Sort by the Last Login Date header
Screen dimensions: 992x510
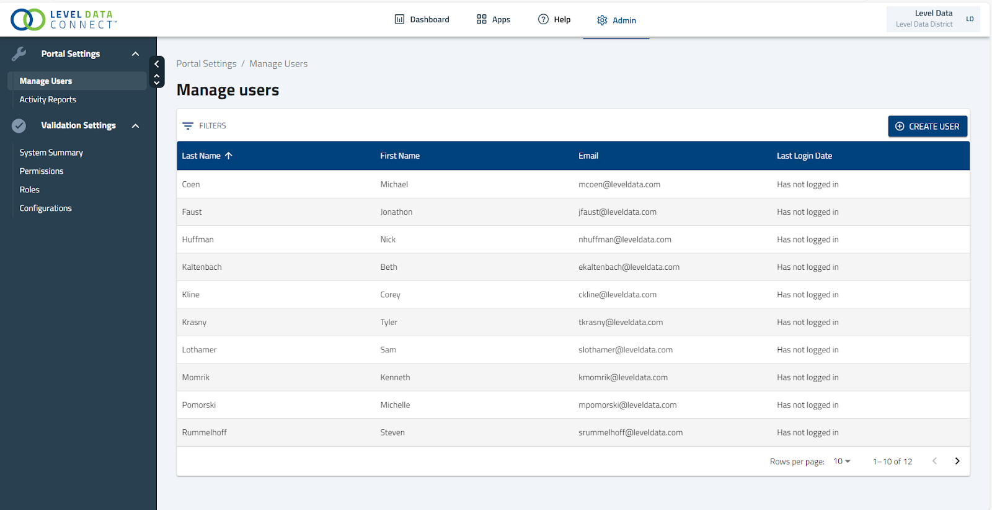804,156
